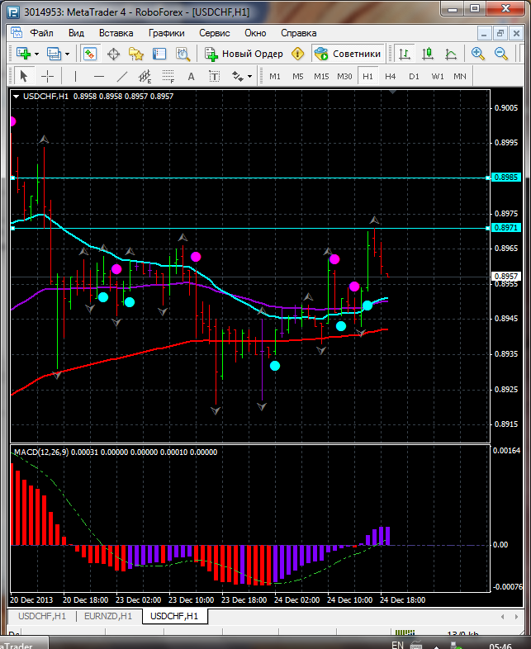This screenshot has height=649, width=531.
Task: Open the Navigator folder-star icon
Action: coord(136,54)
